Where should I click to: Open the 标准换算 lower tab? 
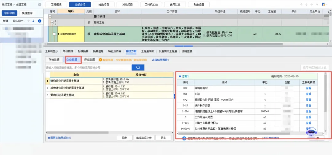(x=83, y=51)
